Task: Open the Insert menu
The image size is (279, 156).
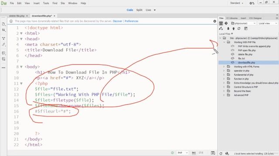Action: tap(37, 3)
